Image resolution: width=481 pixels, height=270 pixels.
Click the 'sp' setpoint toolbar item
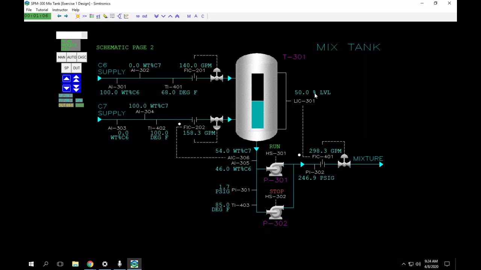(x=138, y=16)
